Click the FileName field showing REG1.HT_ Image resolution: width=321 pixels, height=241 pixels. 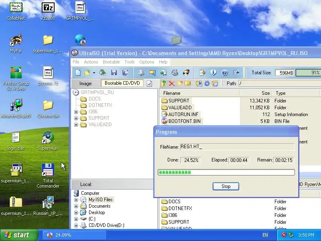point(237,147)
